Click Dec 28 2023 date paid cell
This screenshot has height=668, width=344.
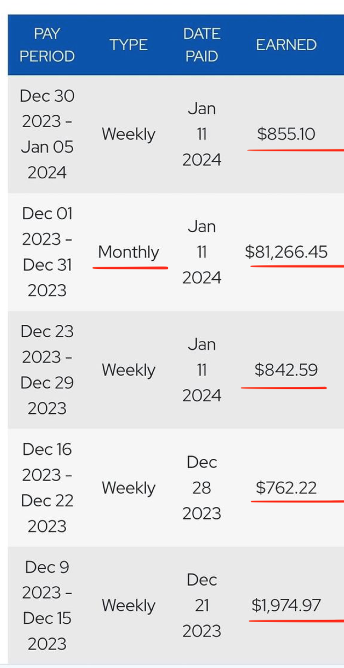click(x=202, y=488)
